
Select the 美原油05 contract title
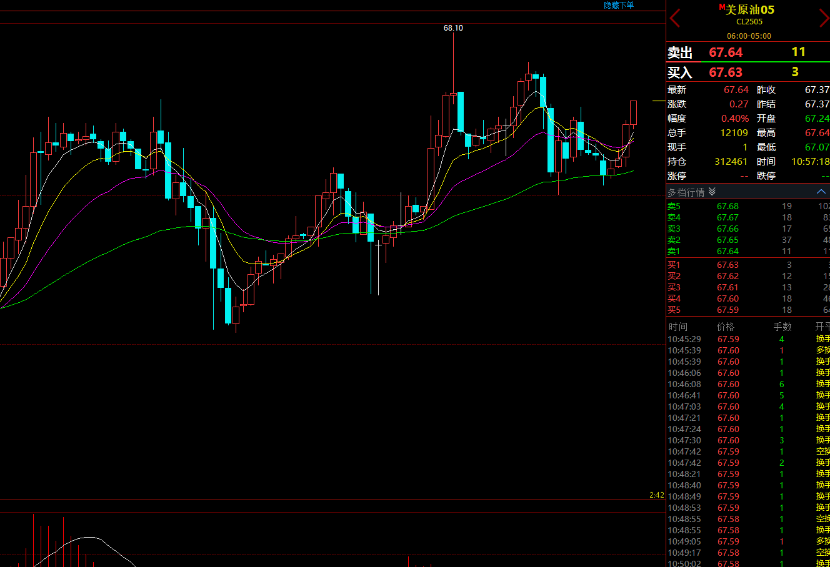(750, 9)
